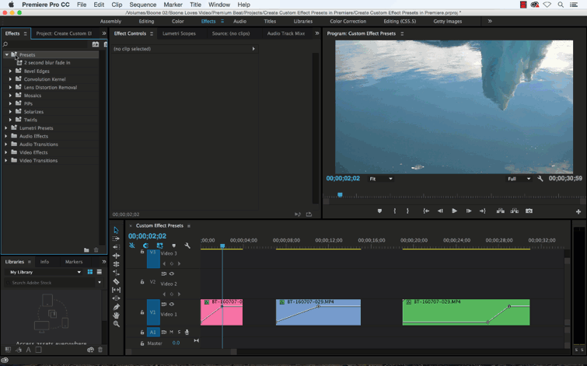Select the Zoom tool
Image resolution: width=587 pixels, height=366 pixels.
point(117,324)
